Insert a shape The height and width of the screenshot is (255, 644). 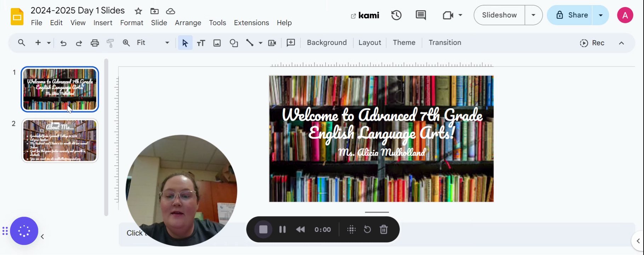point(234,43)
